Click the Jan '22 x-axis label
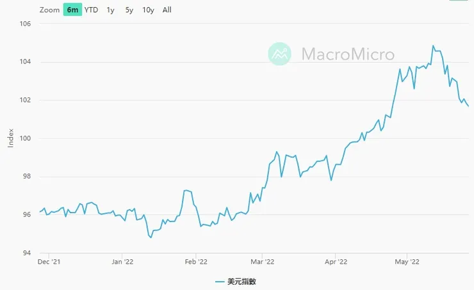 (122, 261)
